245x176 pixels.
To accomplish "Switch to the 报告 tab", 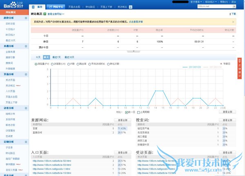I will click(37, 7).
